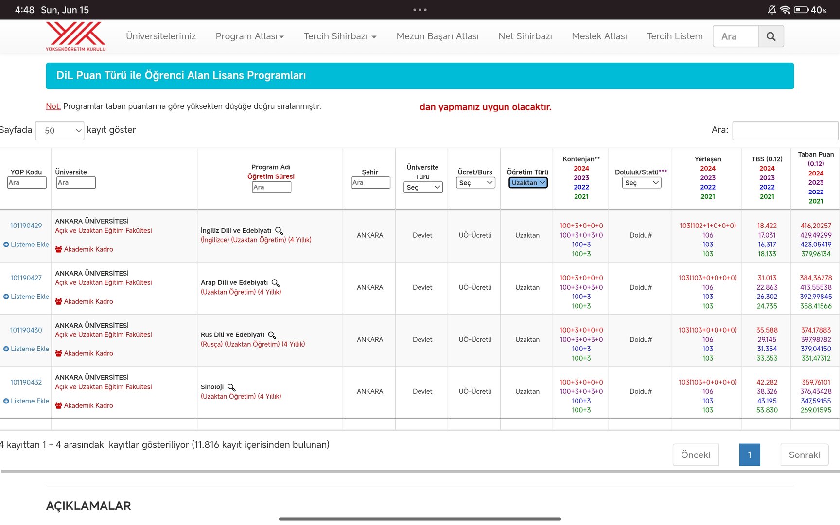Click Akademik Kadro people icon in Sinoloji row
The height and width of the screenshot is (525, 840).
59,405
